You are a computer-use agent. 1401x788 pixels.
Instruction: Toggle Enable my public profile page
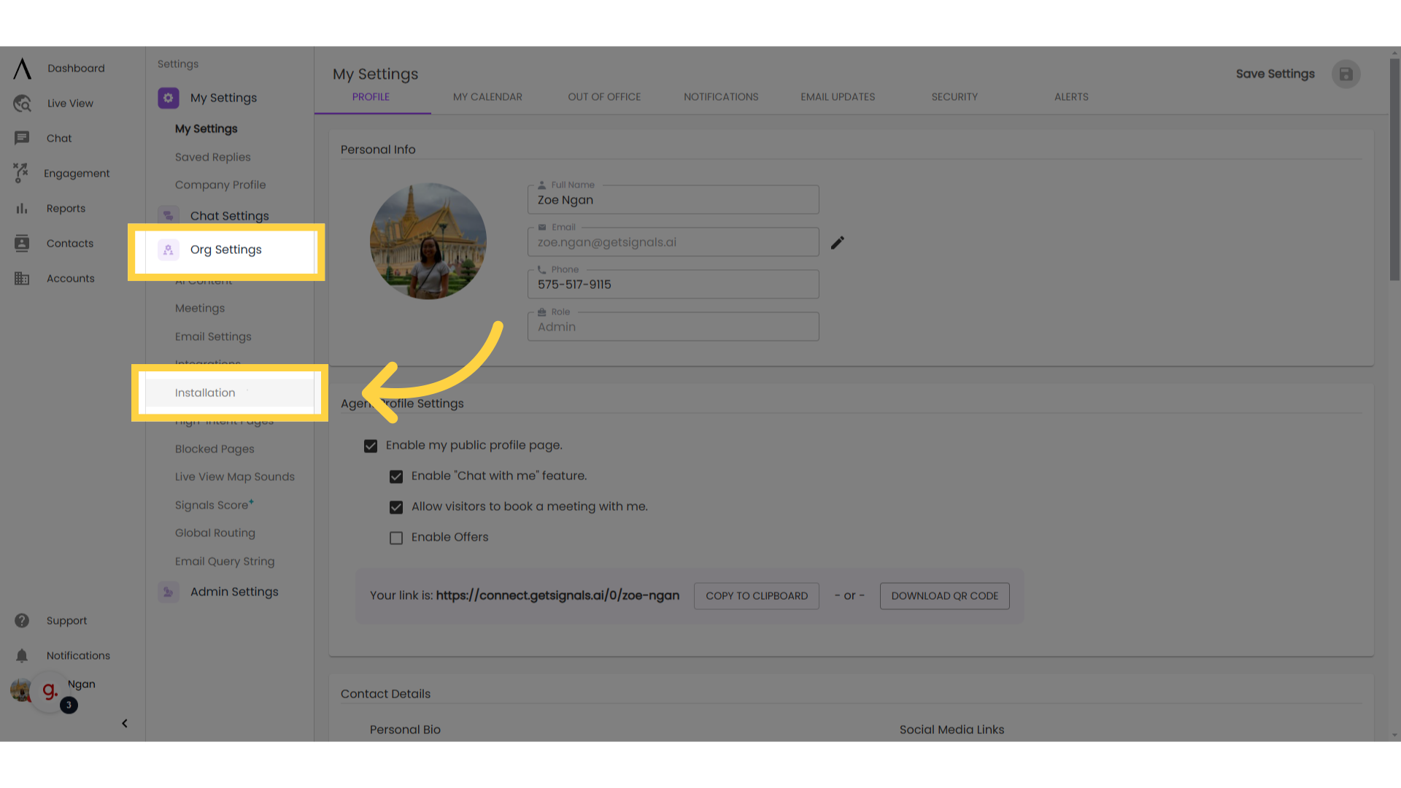[369, 446]
